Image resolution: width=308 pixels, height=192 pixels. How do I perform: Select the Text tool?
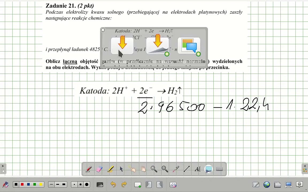point(197,169)
